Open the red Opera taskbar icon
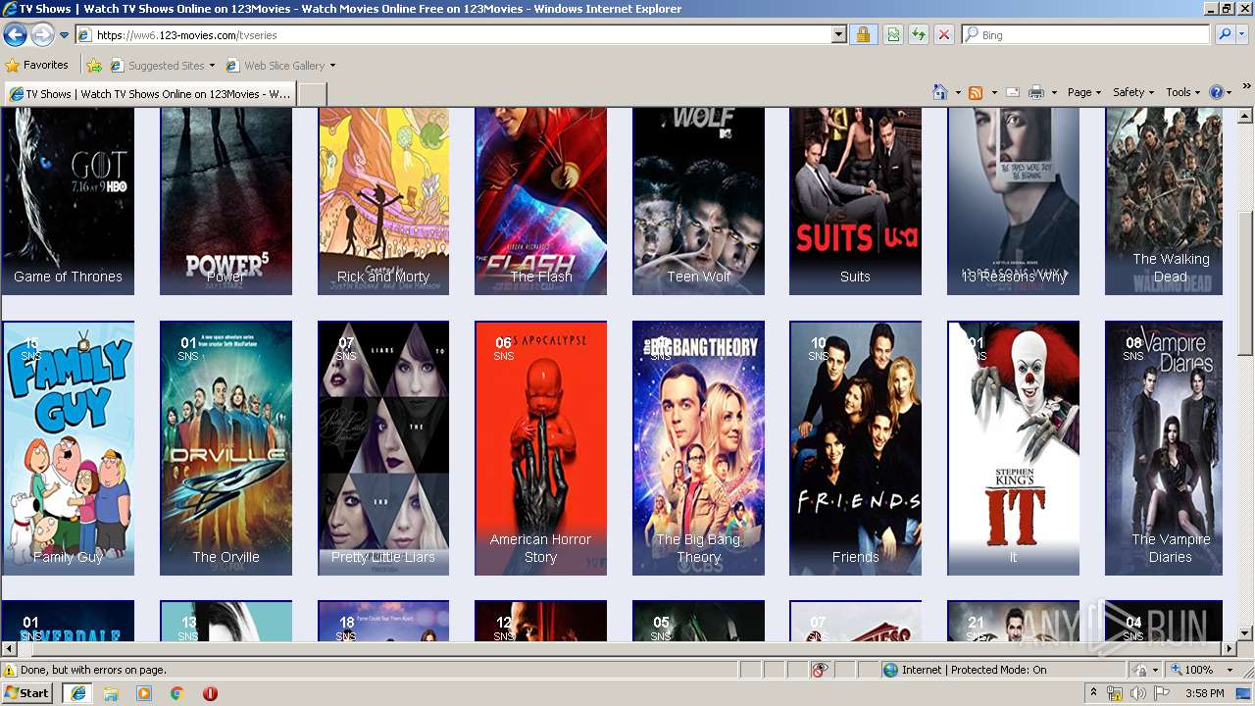1255x706 pixels. pyautogui.click(x=210, y=693)
